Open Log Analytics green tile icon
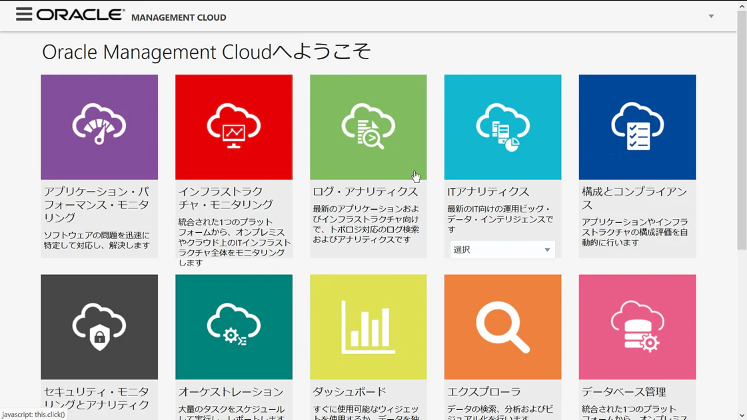Screen dimensions: 747x420 tap(369, 127)
